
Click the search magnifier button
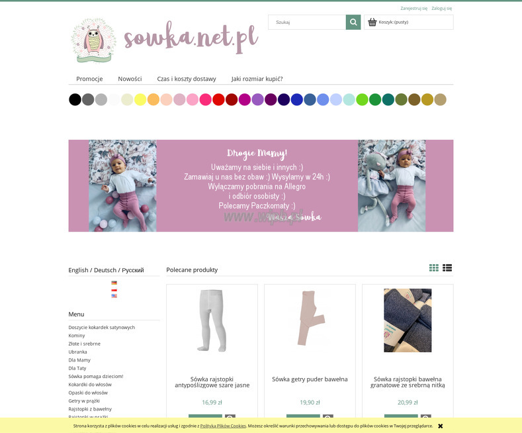[x=353, y=23]
